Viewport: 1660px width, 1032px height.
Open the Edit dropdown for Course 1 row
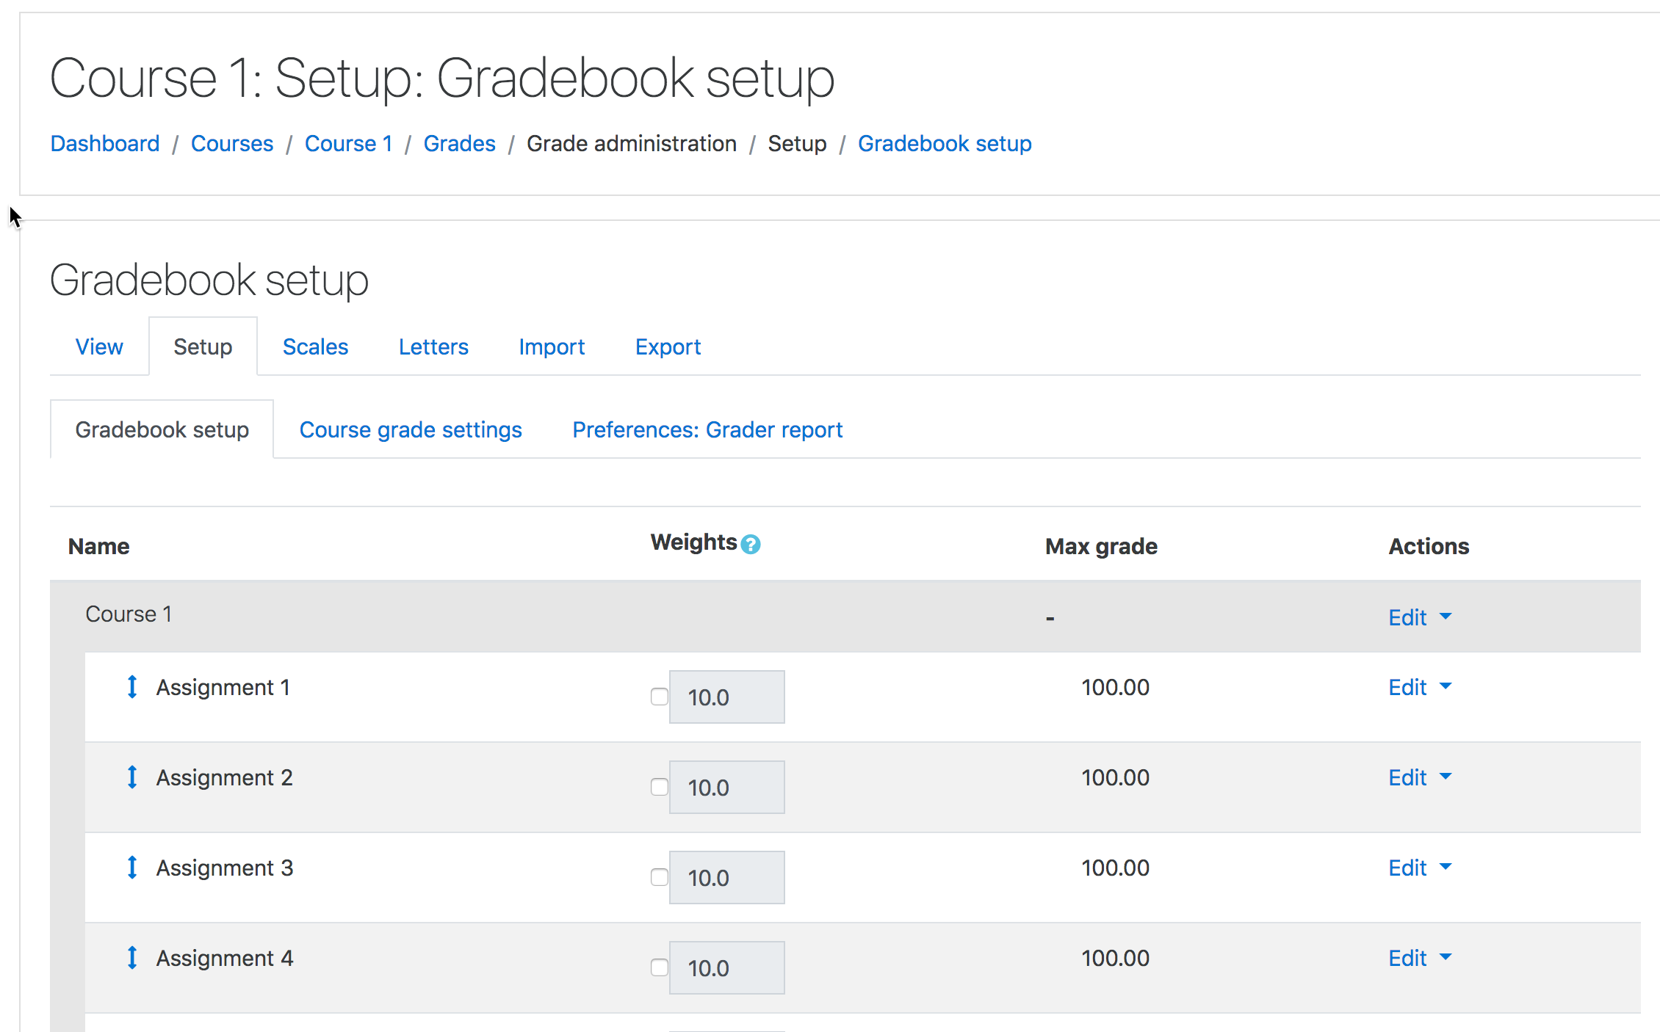(1420, 617)
